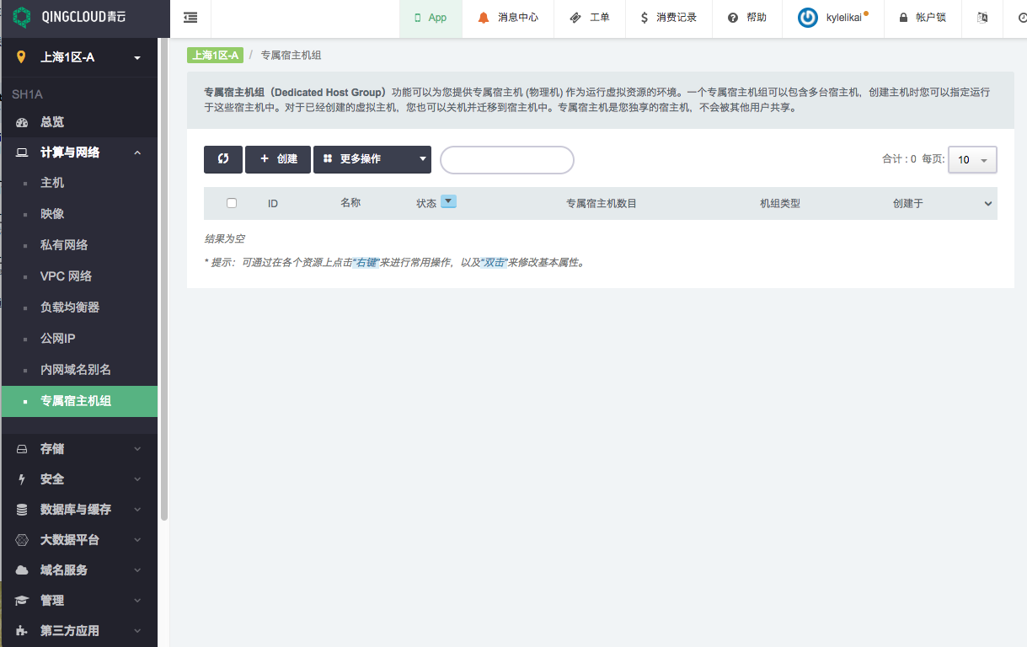Screen dimensions: 1027x647
Task: Click the refresh icon button
Action: click(223, 159)
